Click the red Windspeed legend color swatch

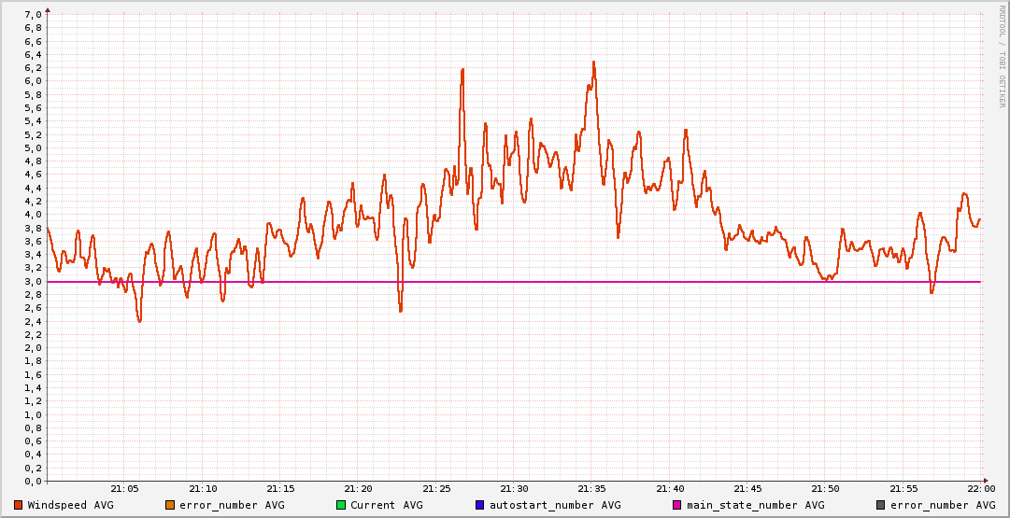pos(18,505)
